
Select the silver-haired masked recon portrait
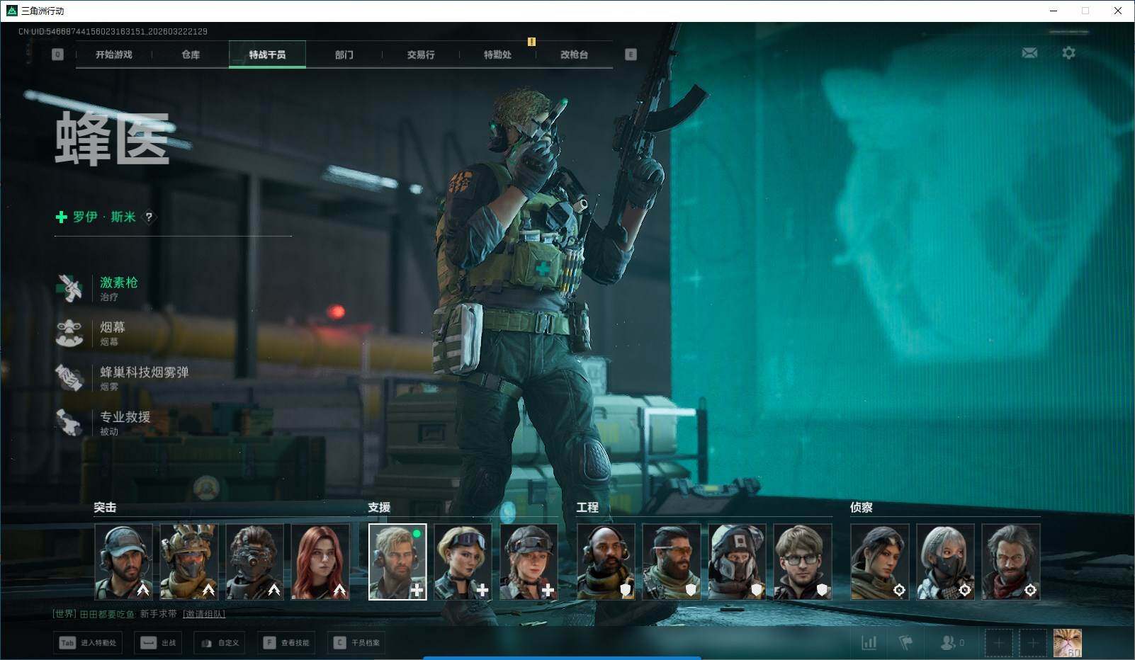(945, 562)
